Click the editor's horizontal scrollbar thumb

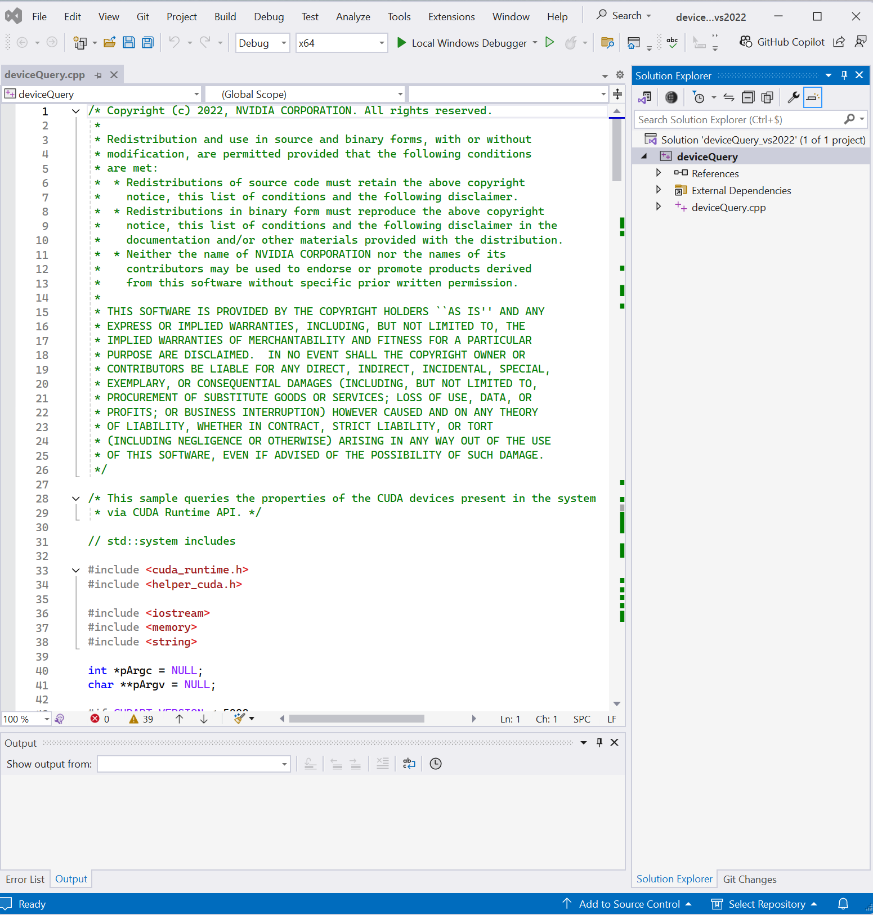[x=356, y=719]
